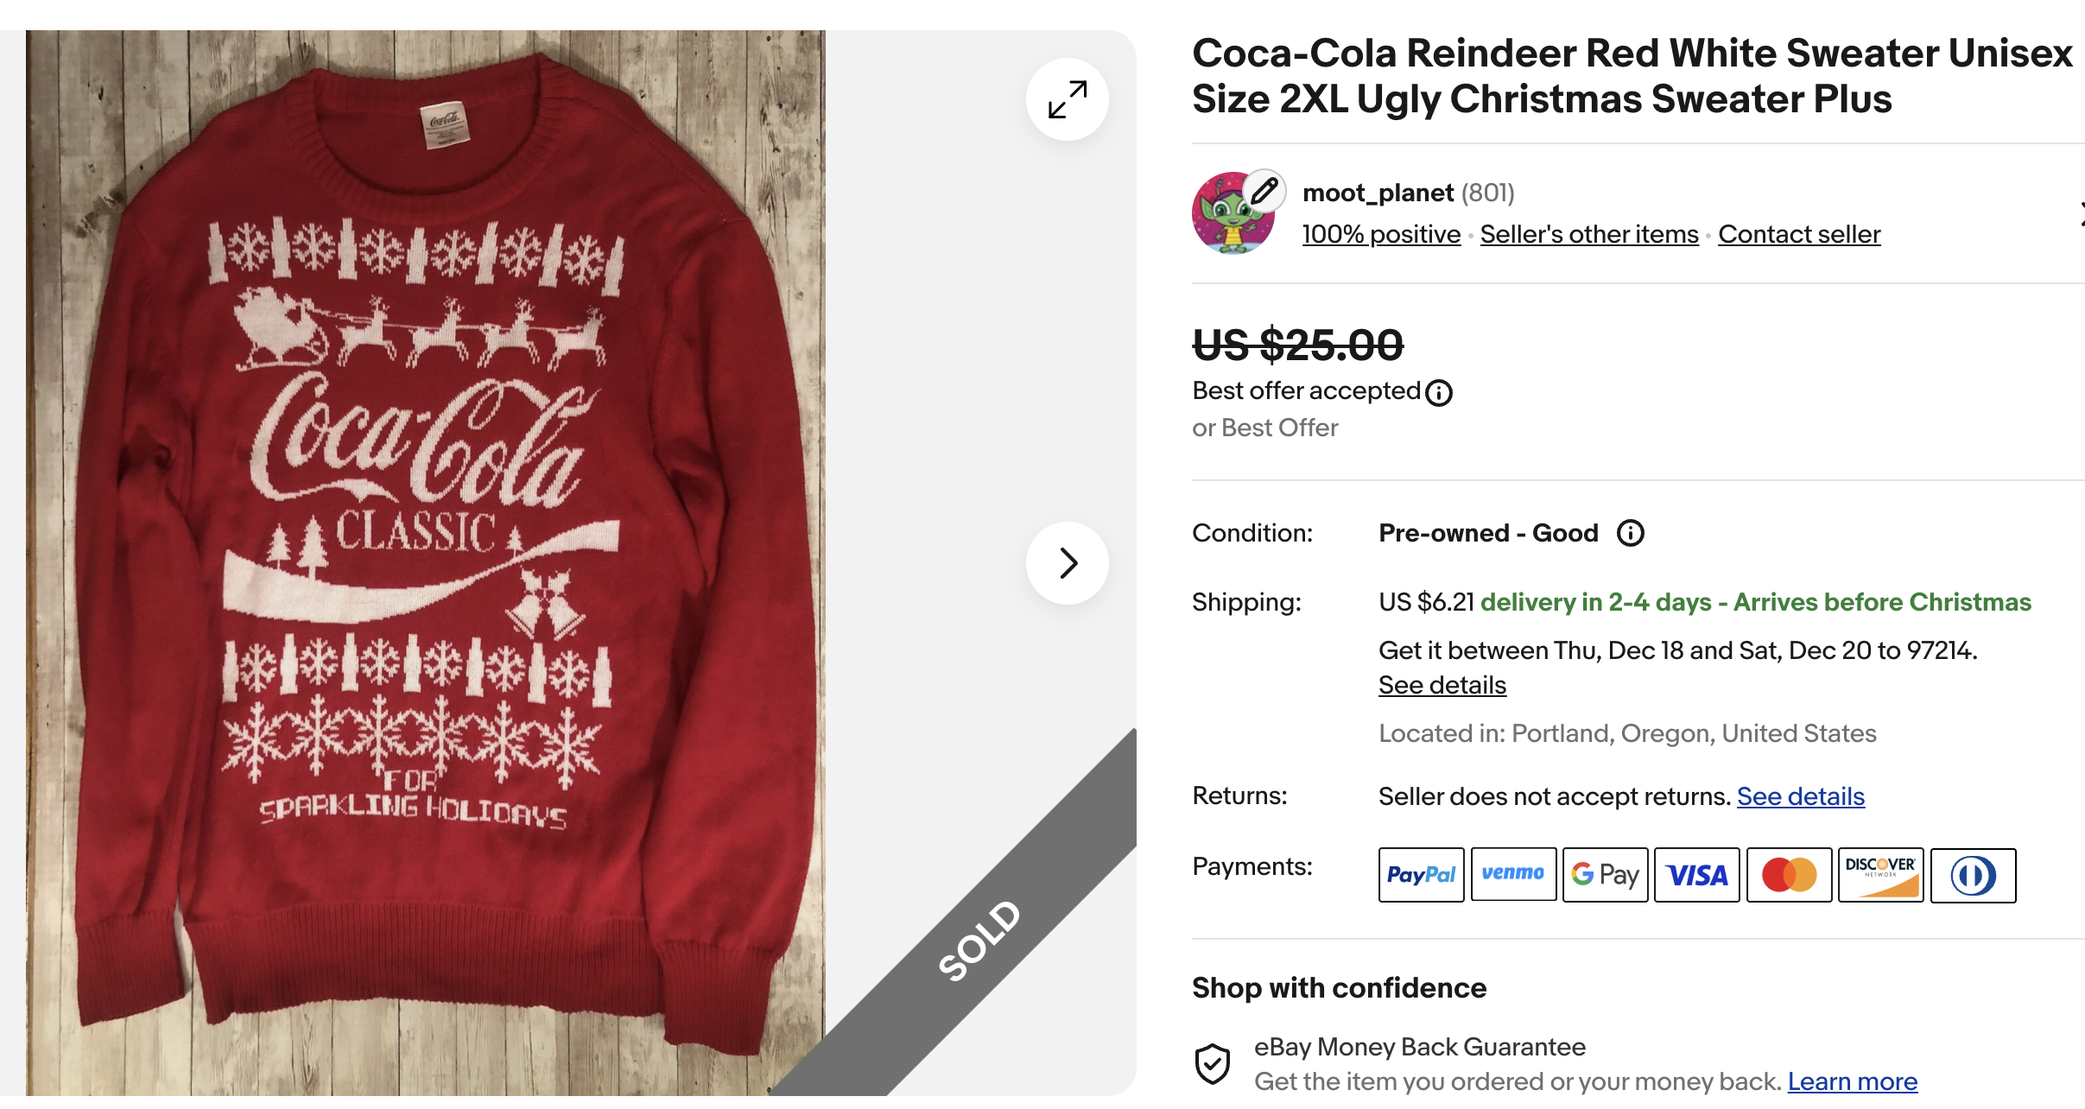2085x1109 pixels.
Task: Click the Mastercard payment icon
Action: click(1789, 875)
